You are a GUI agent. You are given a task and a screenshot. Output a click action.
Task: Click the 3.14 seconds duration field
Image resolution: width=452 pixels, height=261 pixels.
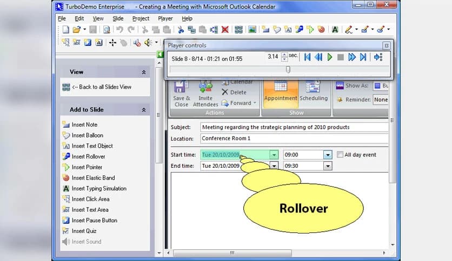pos(272,57)
